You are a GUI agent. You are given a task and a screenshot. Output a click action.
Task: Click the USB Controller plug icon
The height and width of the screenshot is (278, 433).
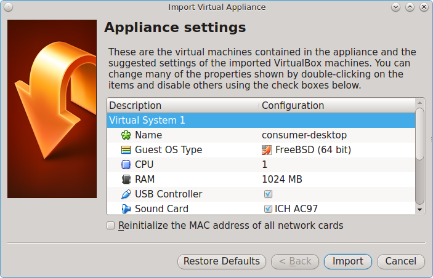(x=126, y=194)
